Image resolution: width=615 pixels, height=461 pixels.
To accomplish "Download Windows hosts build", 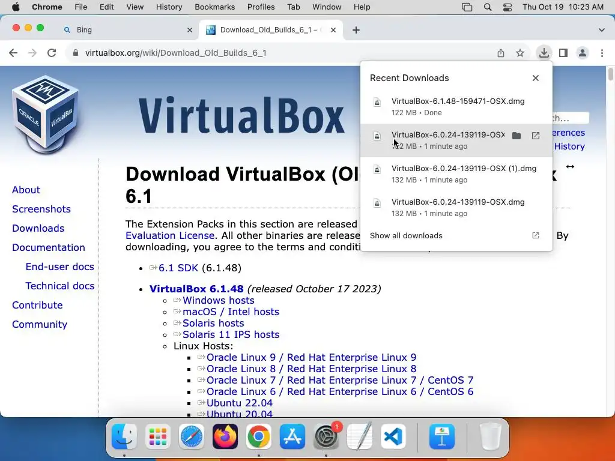I will coord(219,300).
